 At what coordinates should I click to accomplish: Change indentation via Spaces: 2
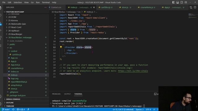click(140, 109)
